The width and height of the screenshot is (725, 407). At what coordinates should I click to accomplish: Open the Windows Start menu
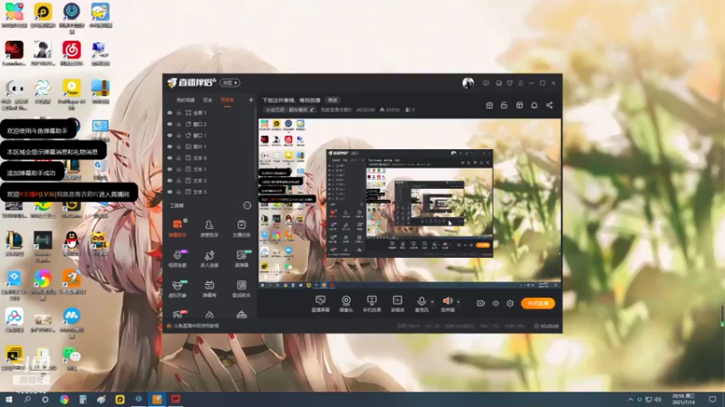[x=9, y=399]
